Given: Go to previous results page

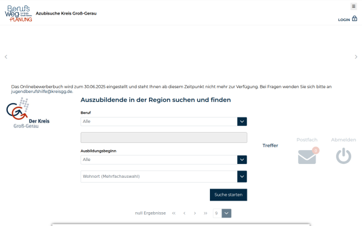Looking at the screenshot, I should (184, 213).
